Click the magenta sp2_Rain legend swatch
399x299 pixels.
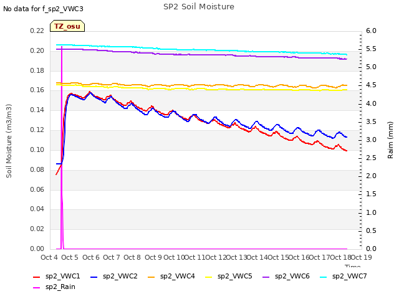tap(37, 288)
